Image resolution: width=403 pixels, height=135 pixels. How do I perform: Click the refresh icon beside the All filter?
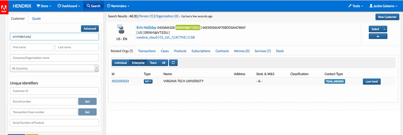coord(173,63)
